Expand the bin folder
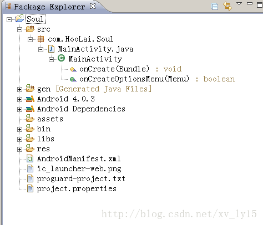This screenshot has width=263, height=225. [19, 129]
